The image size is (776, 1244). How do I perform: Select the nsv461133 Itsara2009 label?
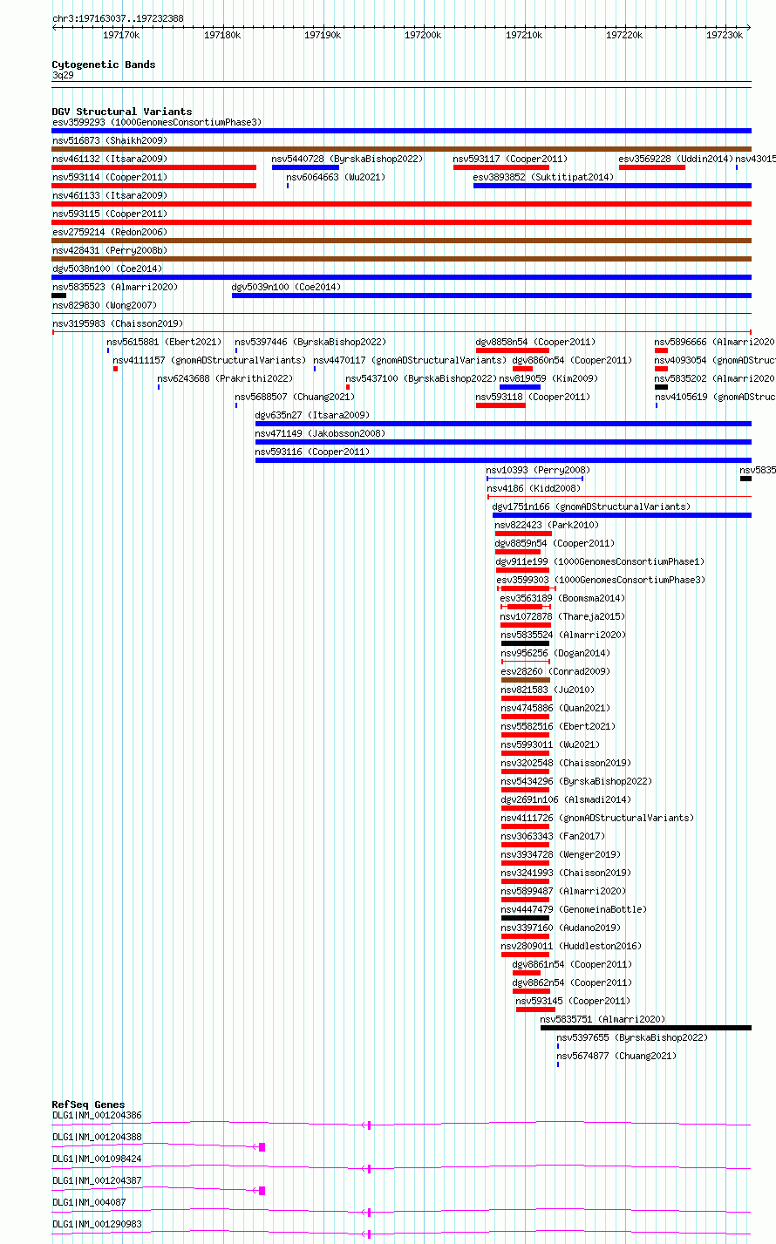pos(109,195)
